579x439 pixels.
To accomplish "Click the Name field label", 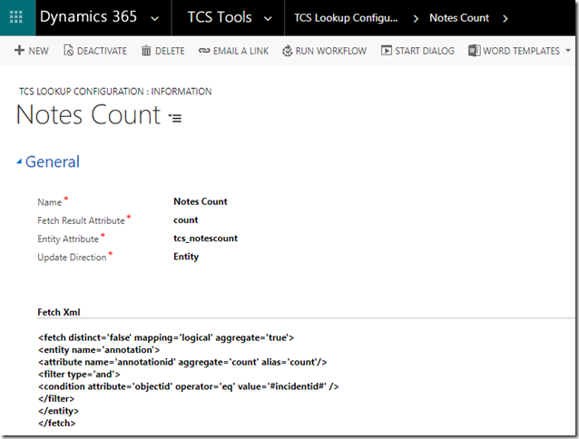I will pos(50,202).
